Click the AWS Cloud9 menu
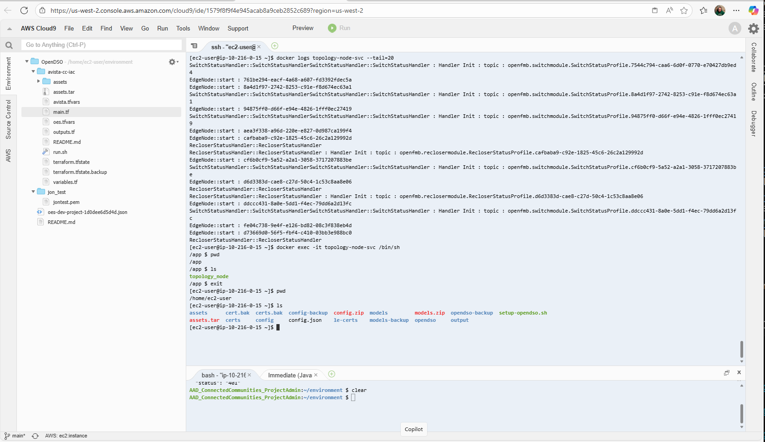Viewport: 765px width, 442px height. (38, 28)
